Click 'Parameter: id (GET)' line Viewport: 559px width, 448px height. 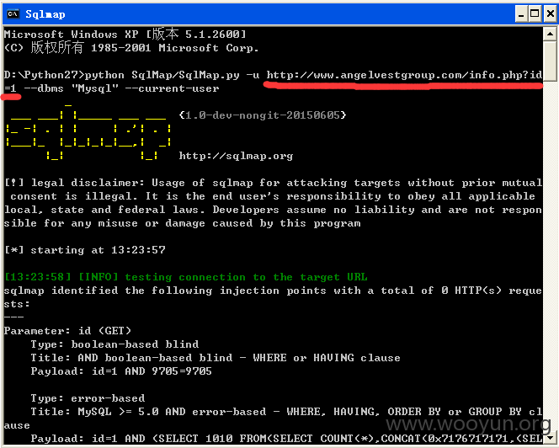click(67, 331)
